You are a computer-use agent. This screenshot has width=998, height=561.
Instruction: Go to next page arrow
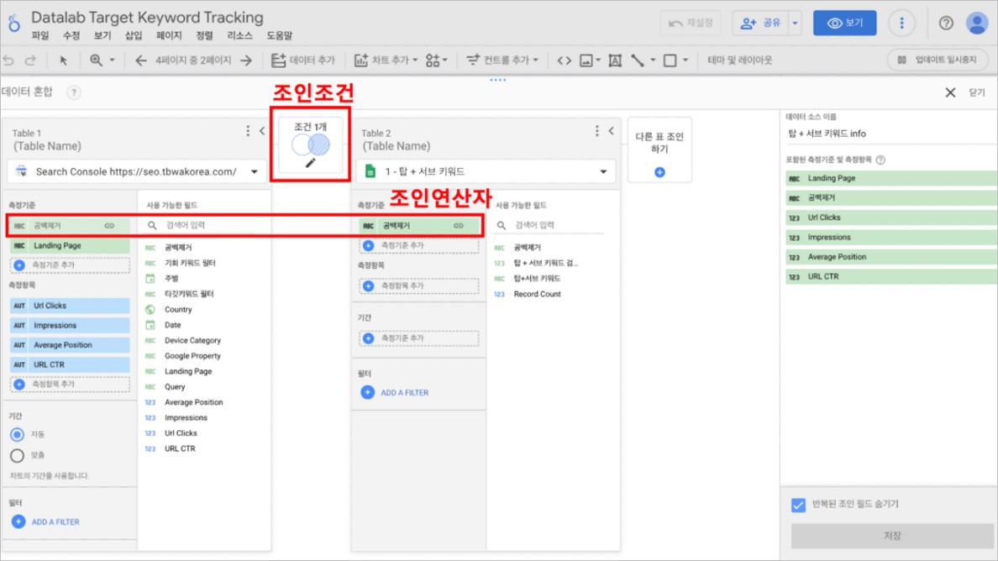click(246, 60)
